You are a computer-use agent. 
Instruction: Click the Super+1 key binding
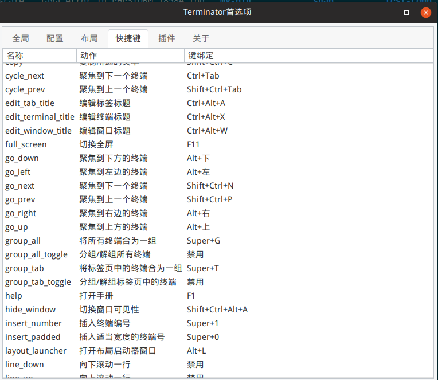202,323
